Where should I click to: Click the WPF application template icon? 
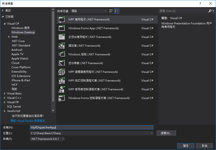click(62, 20)
